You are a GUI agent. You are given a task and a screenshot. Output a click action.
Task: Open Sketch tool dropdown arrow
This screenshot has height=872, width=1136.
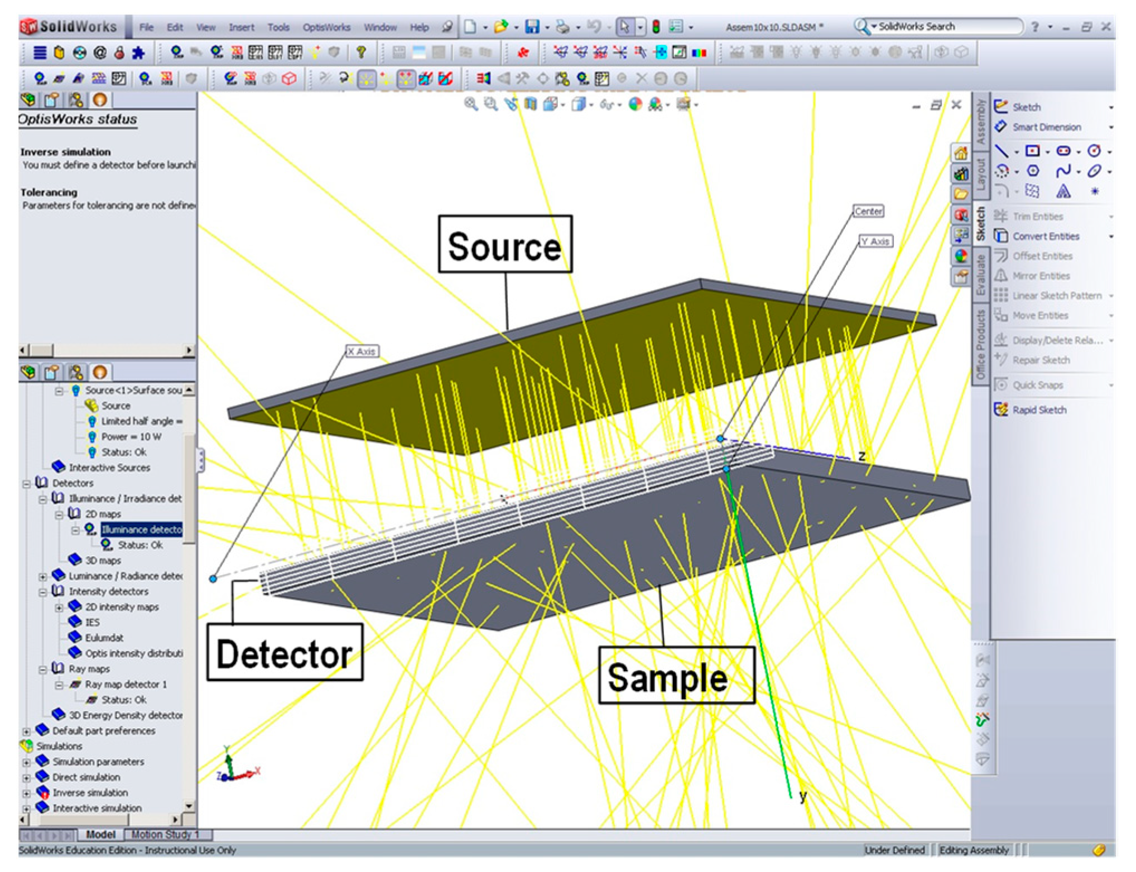[1110, 107]
